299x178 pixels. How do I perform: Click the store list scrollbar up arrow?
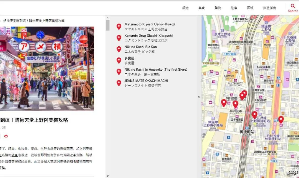point(108,18)
